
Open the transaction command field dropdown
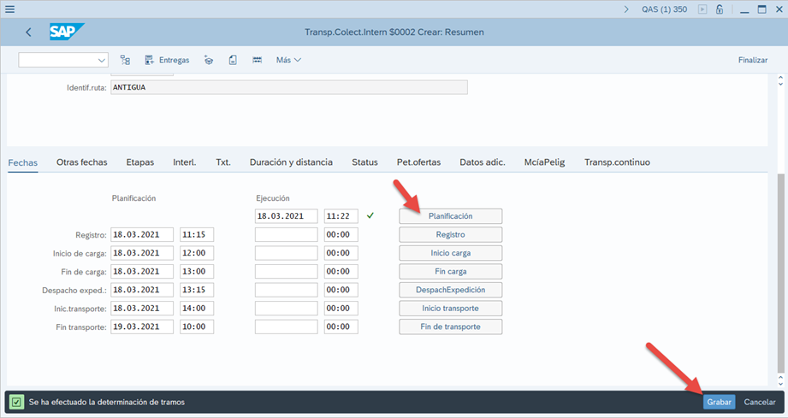point(103,60)
